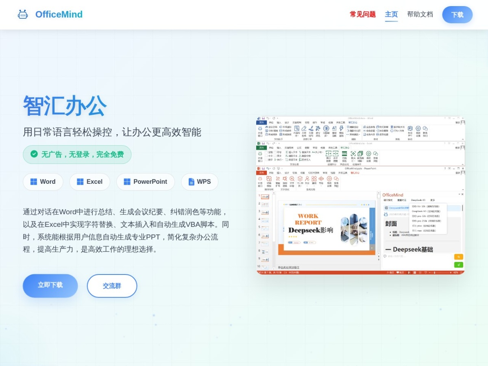Open the 文件 tab in Excel window
This screenshot has width=488, height=366.
[261, 148]
